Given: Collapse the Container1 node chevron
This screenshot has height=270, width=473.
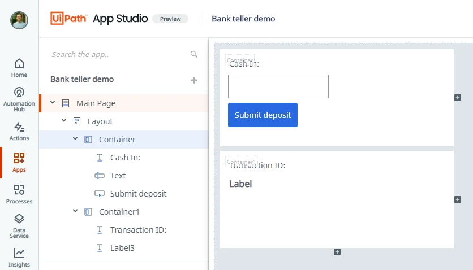Looking at the screenshot, I should tap(75, 211).
